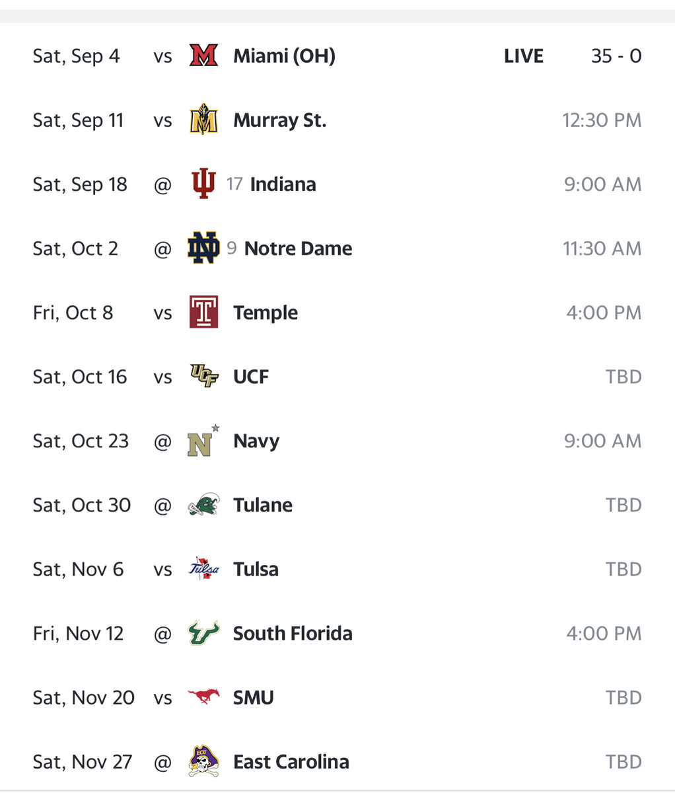
Task: Click the Sat, Nov 27 date
Action: (x=83, y=761)
